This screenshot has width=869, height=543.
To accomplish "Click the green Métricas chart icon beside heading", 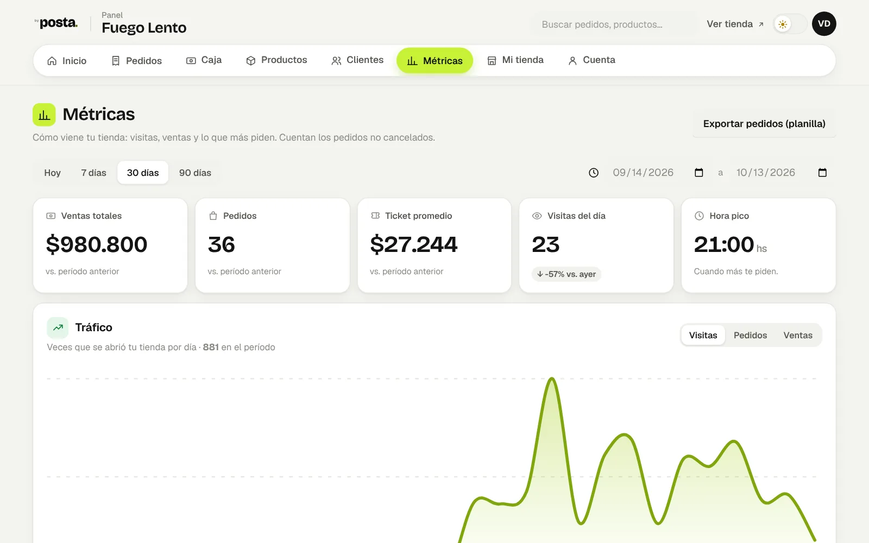I will click(x=44, y=115).
